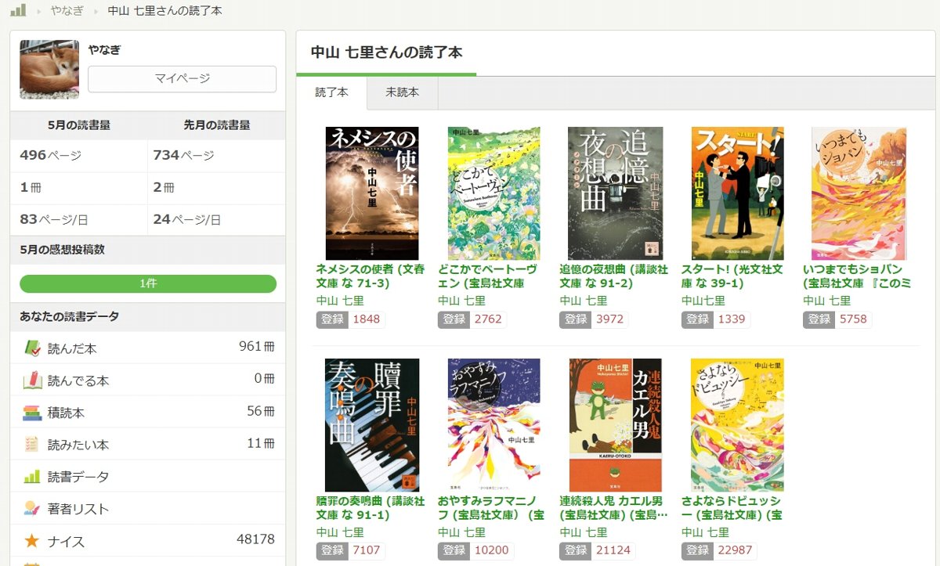
Task: Open 贖罪の奏鳴曲 book cover
Action: [x=372, y=425]
